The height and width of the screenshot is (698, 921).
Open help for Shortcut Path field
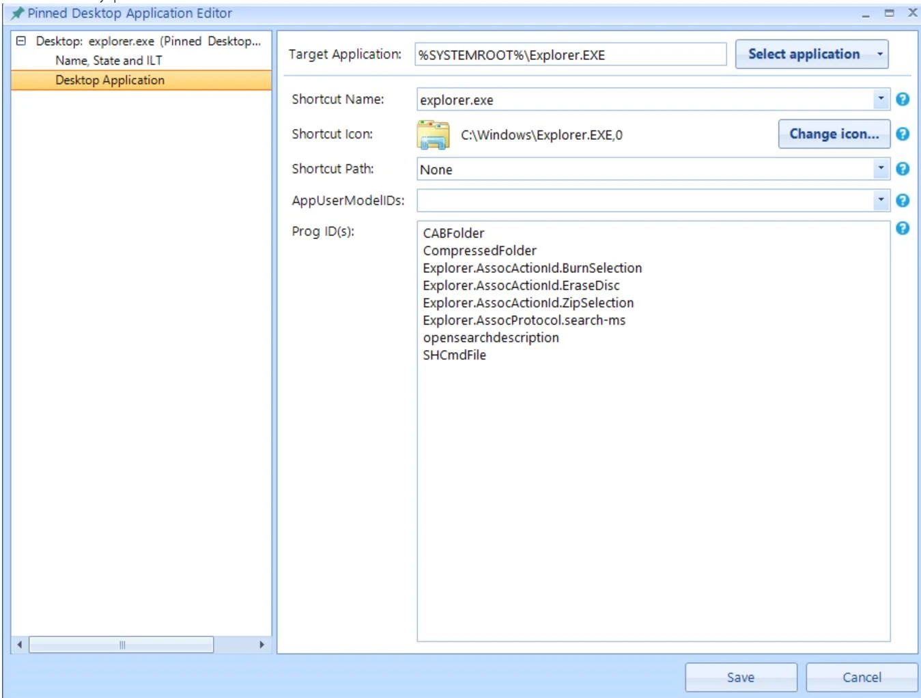902,169
